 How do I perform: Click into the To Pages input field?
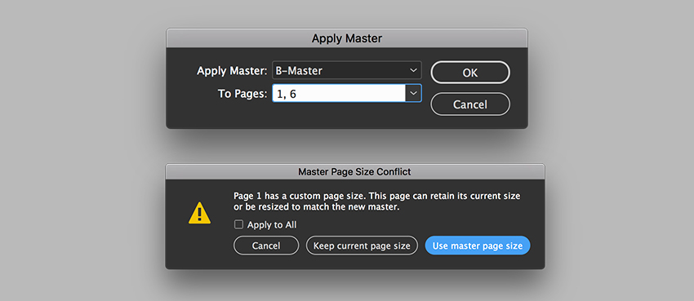339,93
